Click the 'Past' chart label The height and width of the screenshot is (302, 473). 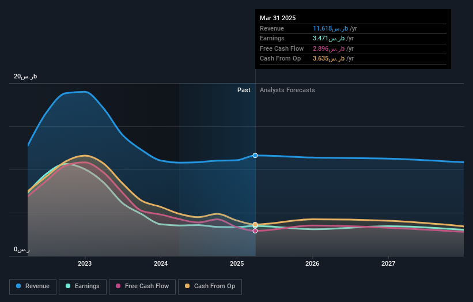click(244, 90)
